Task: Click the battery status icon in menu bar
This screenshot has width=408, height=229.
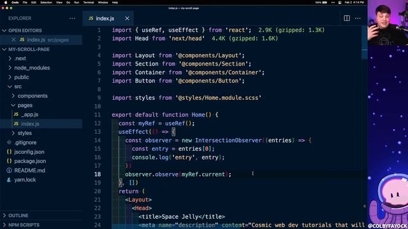Action: pos(324,3)
